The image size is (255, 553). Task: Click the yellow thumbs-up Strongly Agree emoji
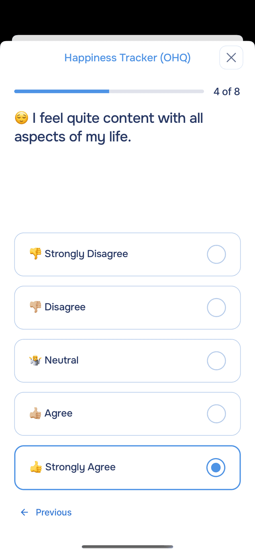(x=36, y=467)
